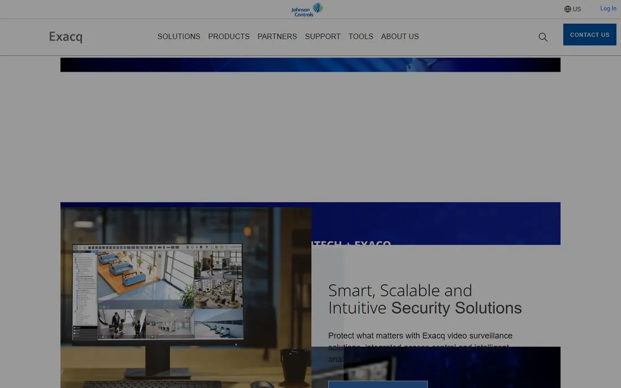Open the About Us menu

tap(400, 37)
